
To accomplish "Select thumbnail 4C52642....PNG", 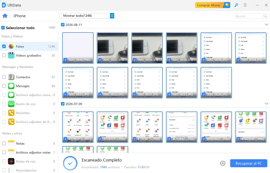I will click(182, 127).
